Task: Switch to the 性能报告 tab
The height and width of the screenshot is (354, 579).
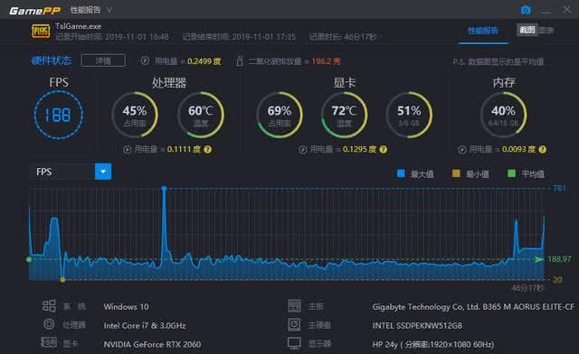Action: pyautogui.click(x=483, y=31)
